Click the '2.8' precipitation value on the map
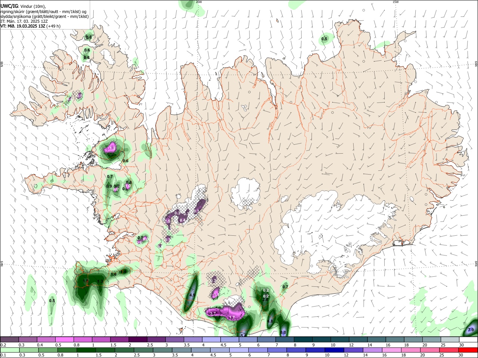This screenshot has width=478, height=358. pos(266,299)
